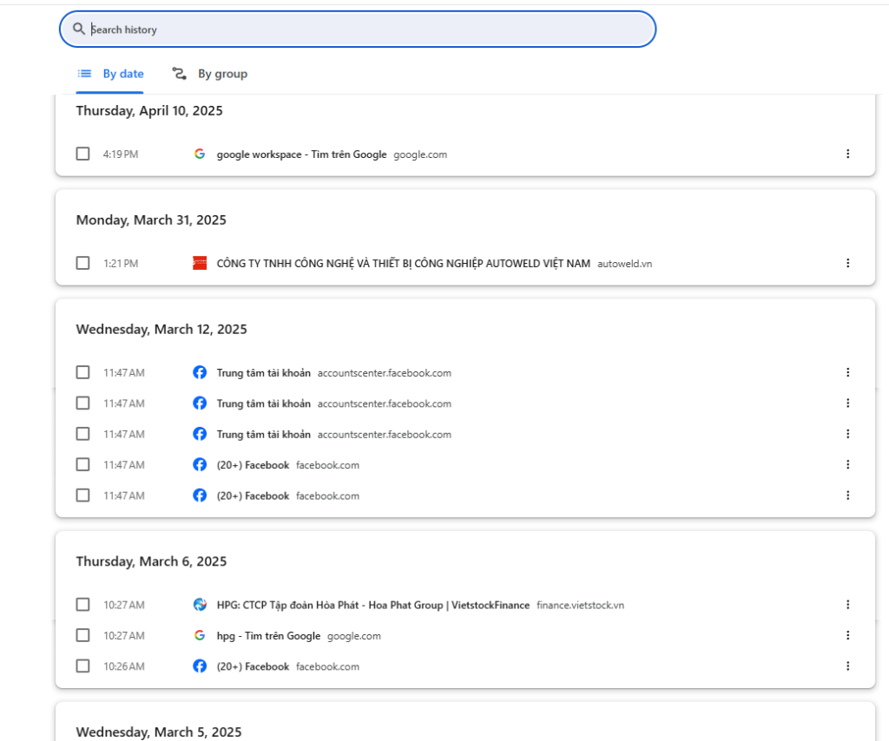Check the first Trung tâm tài khoản entry
The image size is (889, 741).
coord(82,373)
